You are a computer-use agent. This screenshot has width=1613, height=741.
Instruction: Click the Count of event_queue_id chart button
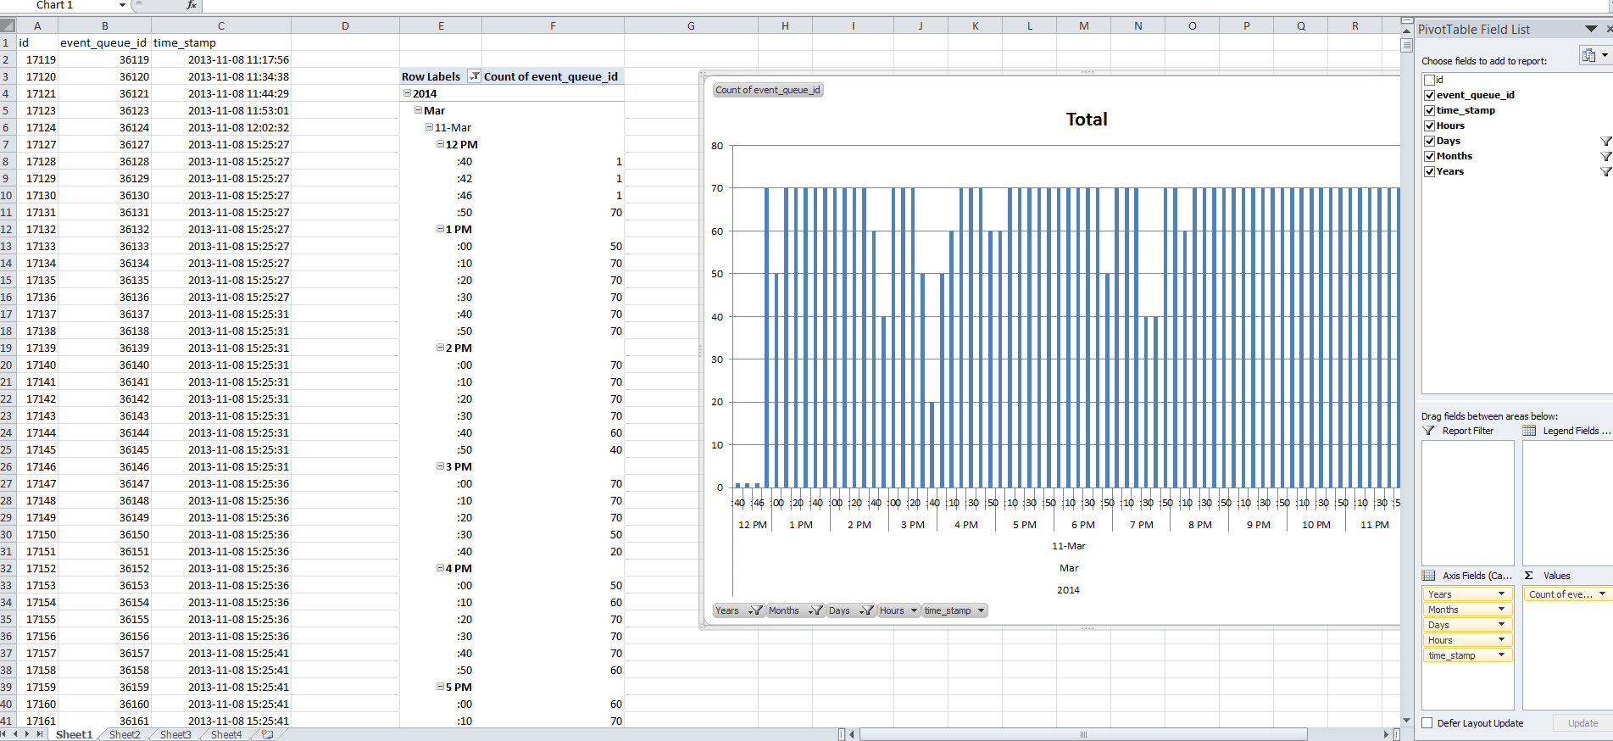pos(767,90)
